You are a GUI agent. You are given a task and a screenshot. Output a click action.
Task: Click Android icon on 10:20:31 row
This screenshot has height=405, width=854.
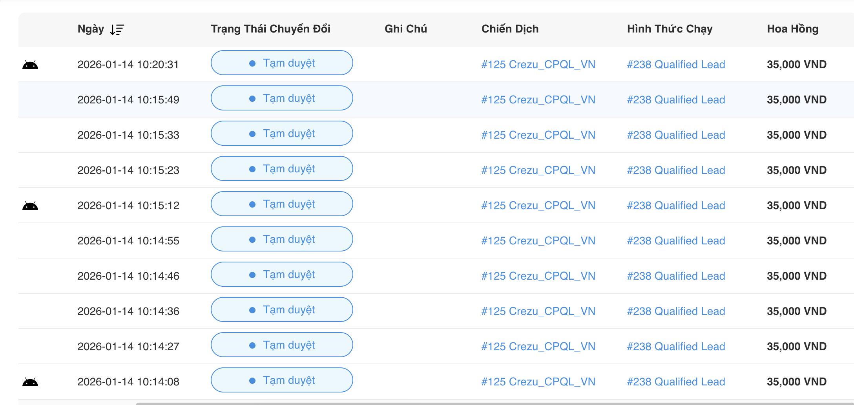[x=30, y=65]
